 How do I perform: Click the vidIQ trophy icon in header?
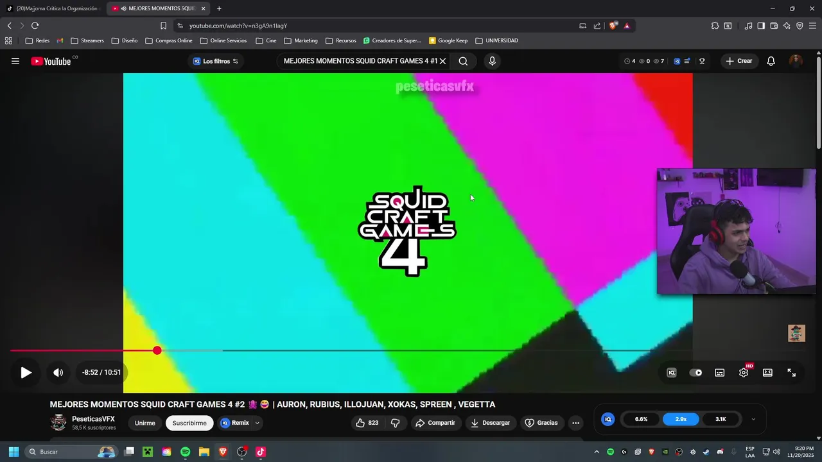coord(702,61)
